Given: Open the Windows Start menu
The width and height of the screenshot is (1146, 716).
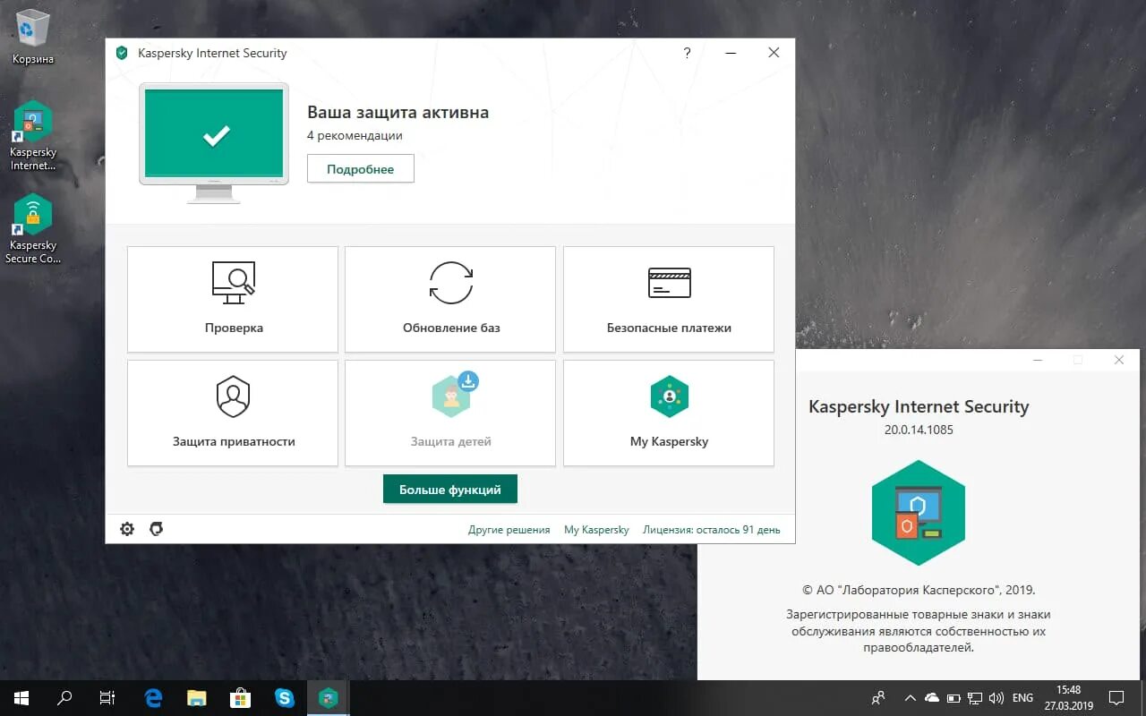Looking at the screenshot, I should 21,697.
